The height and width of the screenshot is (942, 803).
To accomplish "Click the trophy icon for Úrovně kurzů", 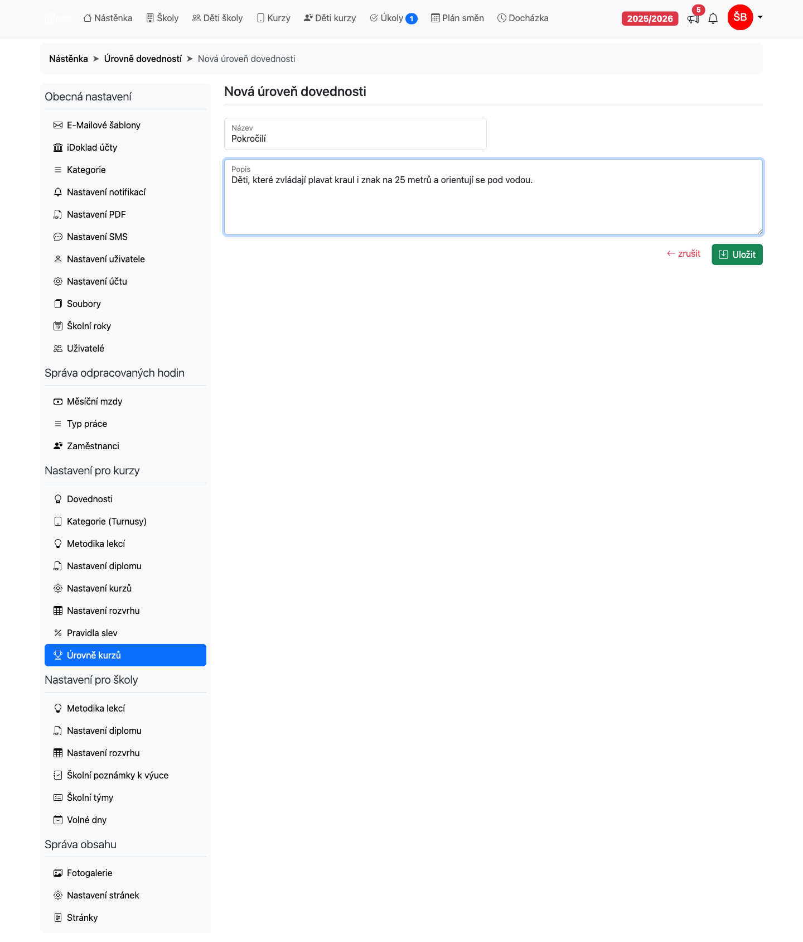I will 58,655.
